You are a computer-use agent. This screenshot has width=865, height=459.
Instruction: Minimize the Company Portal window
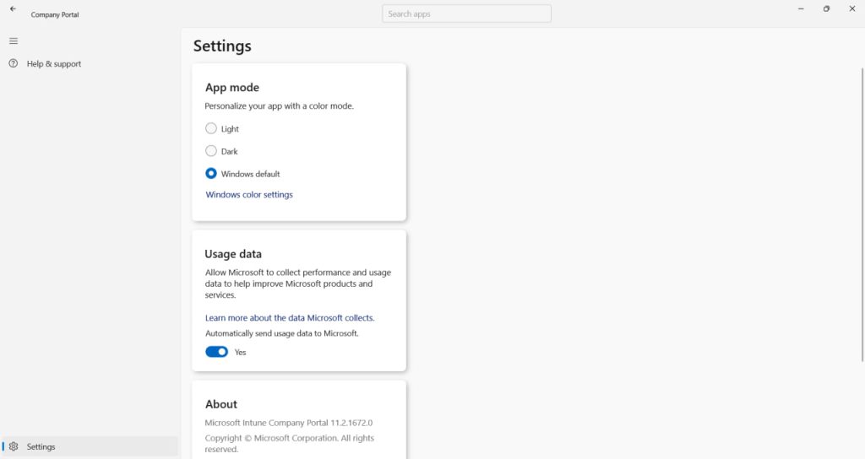point(801,9)
